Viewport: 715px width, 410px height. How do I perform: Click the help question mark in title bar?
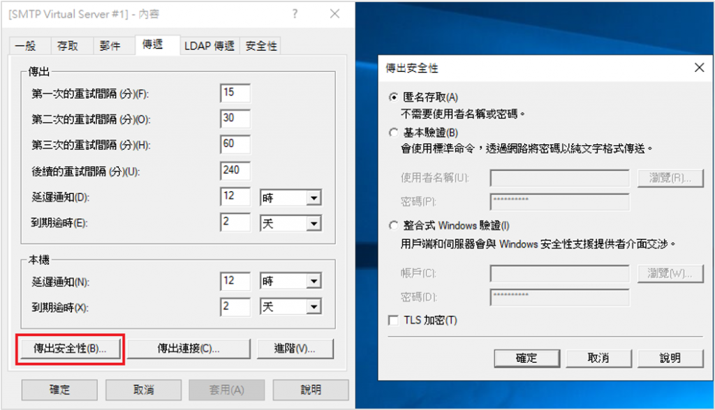(295, 14)
